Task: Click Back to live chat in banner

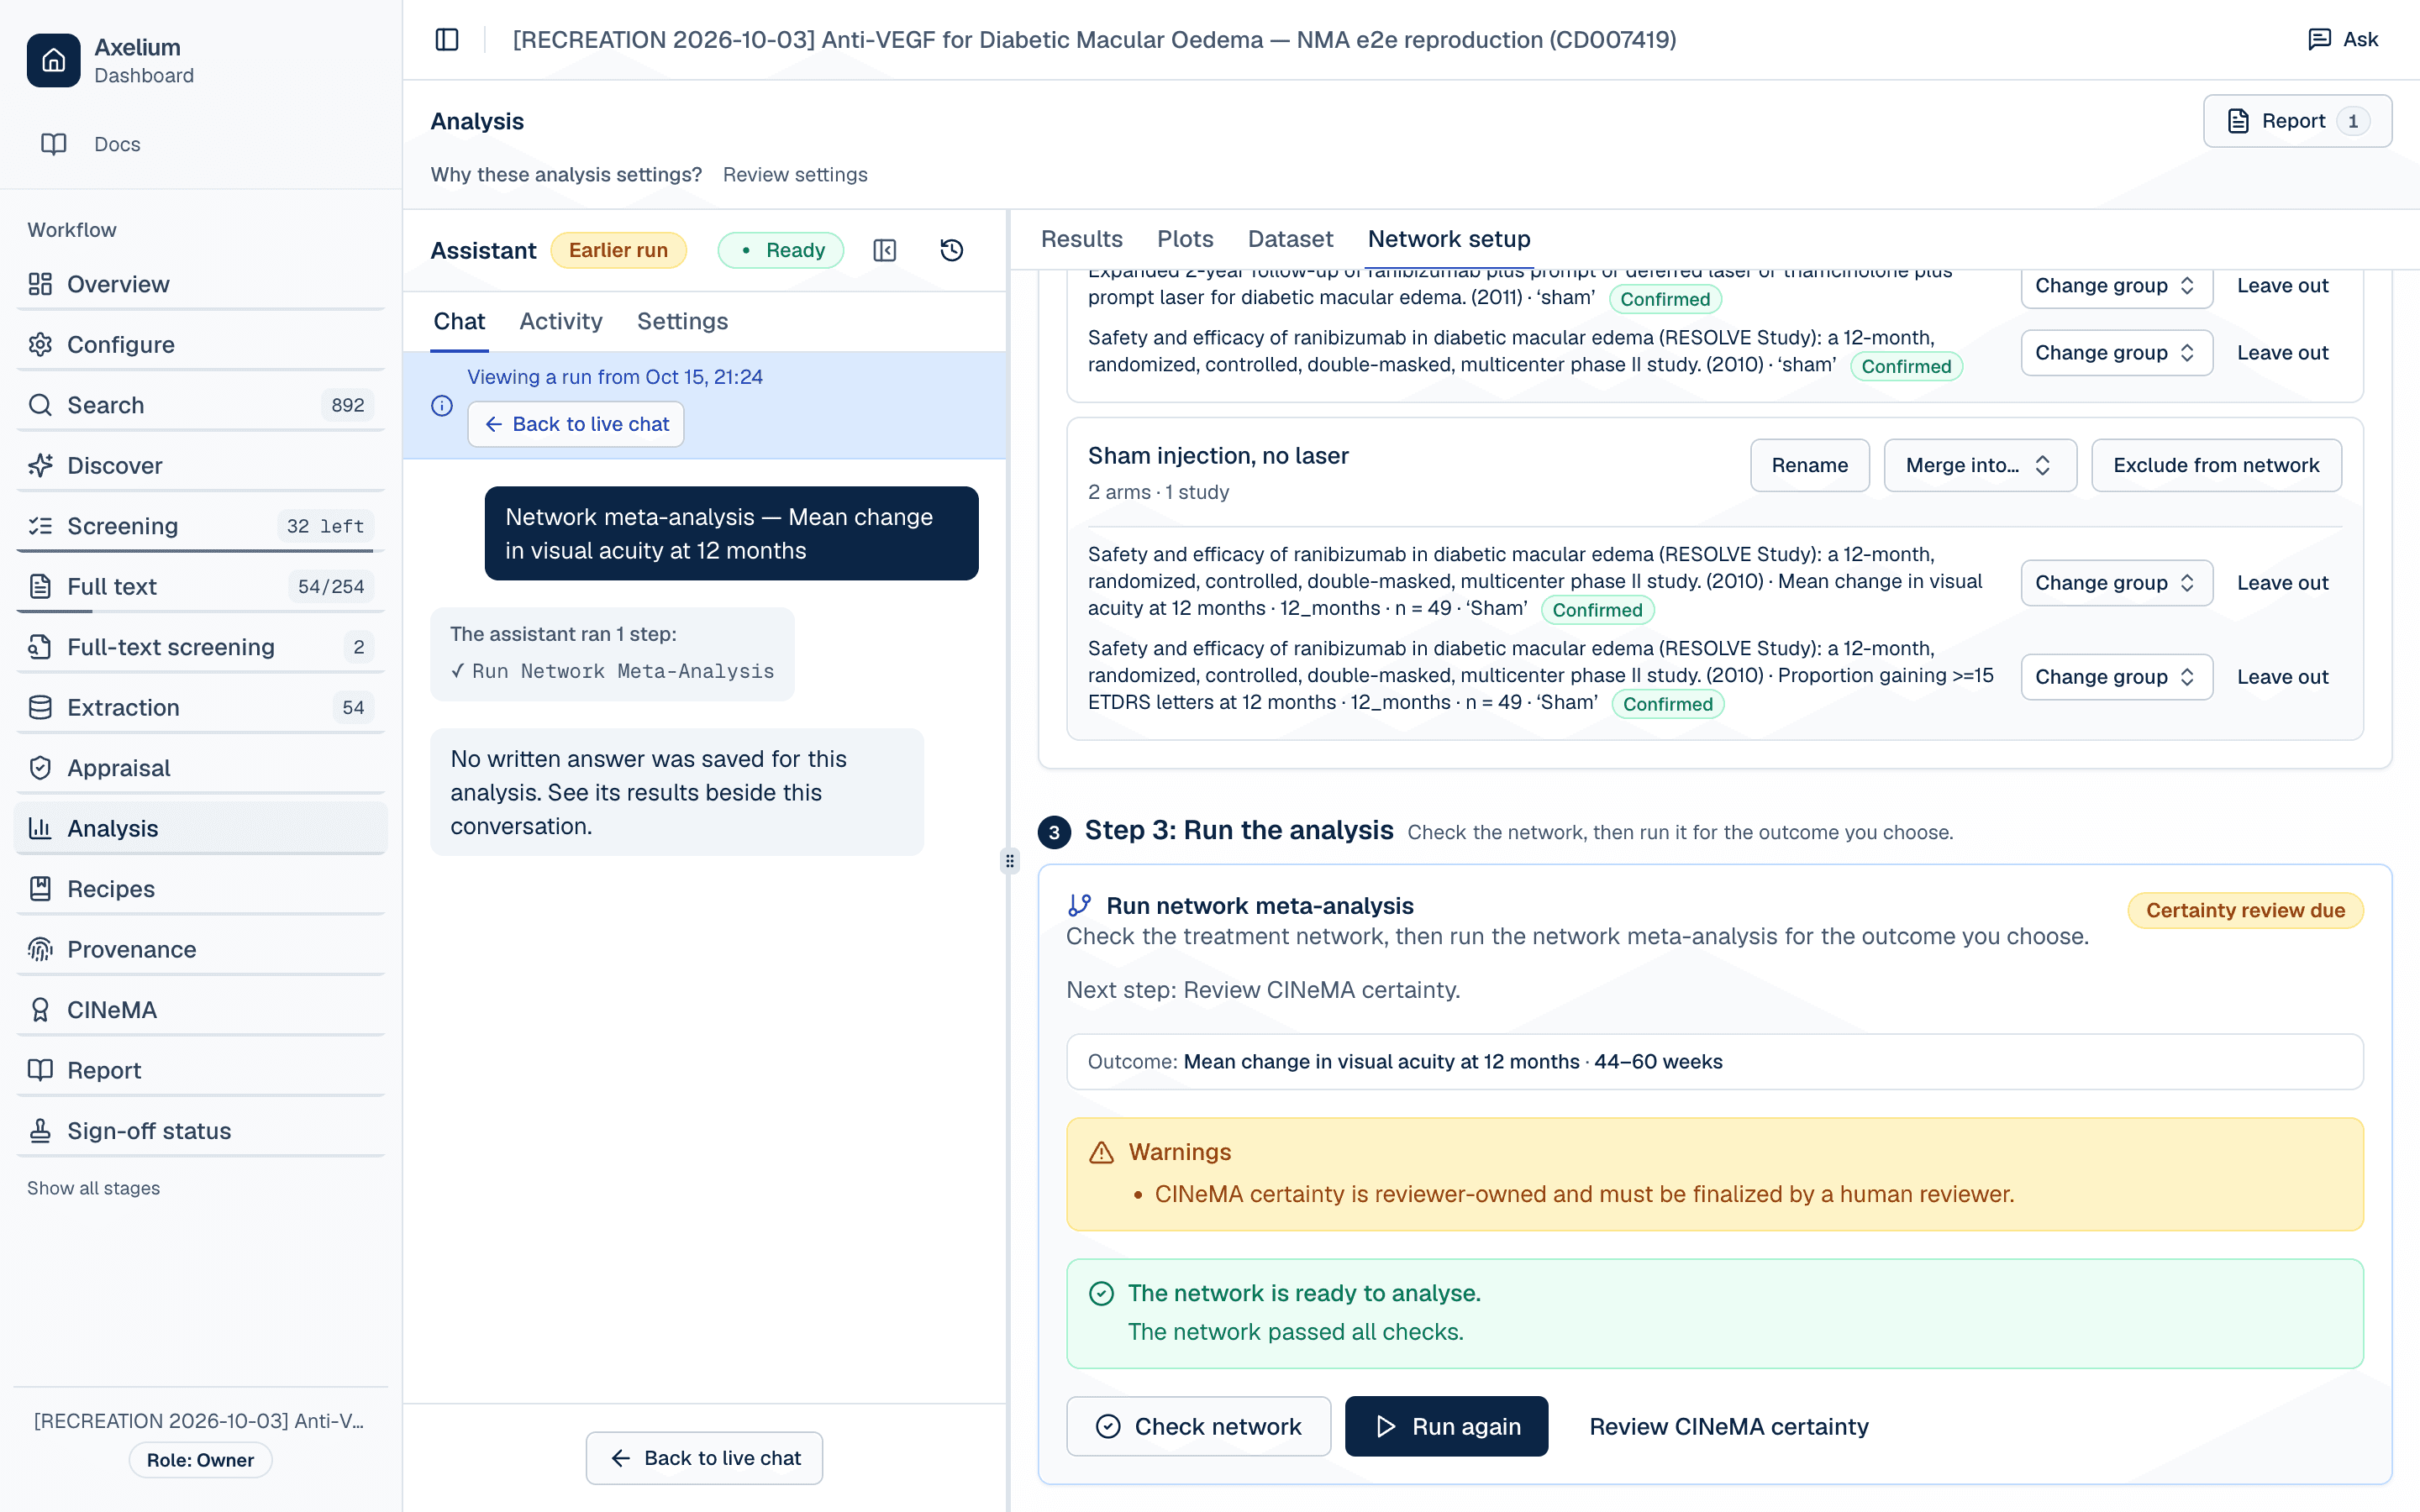Action: tap(576, 424)
